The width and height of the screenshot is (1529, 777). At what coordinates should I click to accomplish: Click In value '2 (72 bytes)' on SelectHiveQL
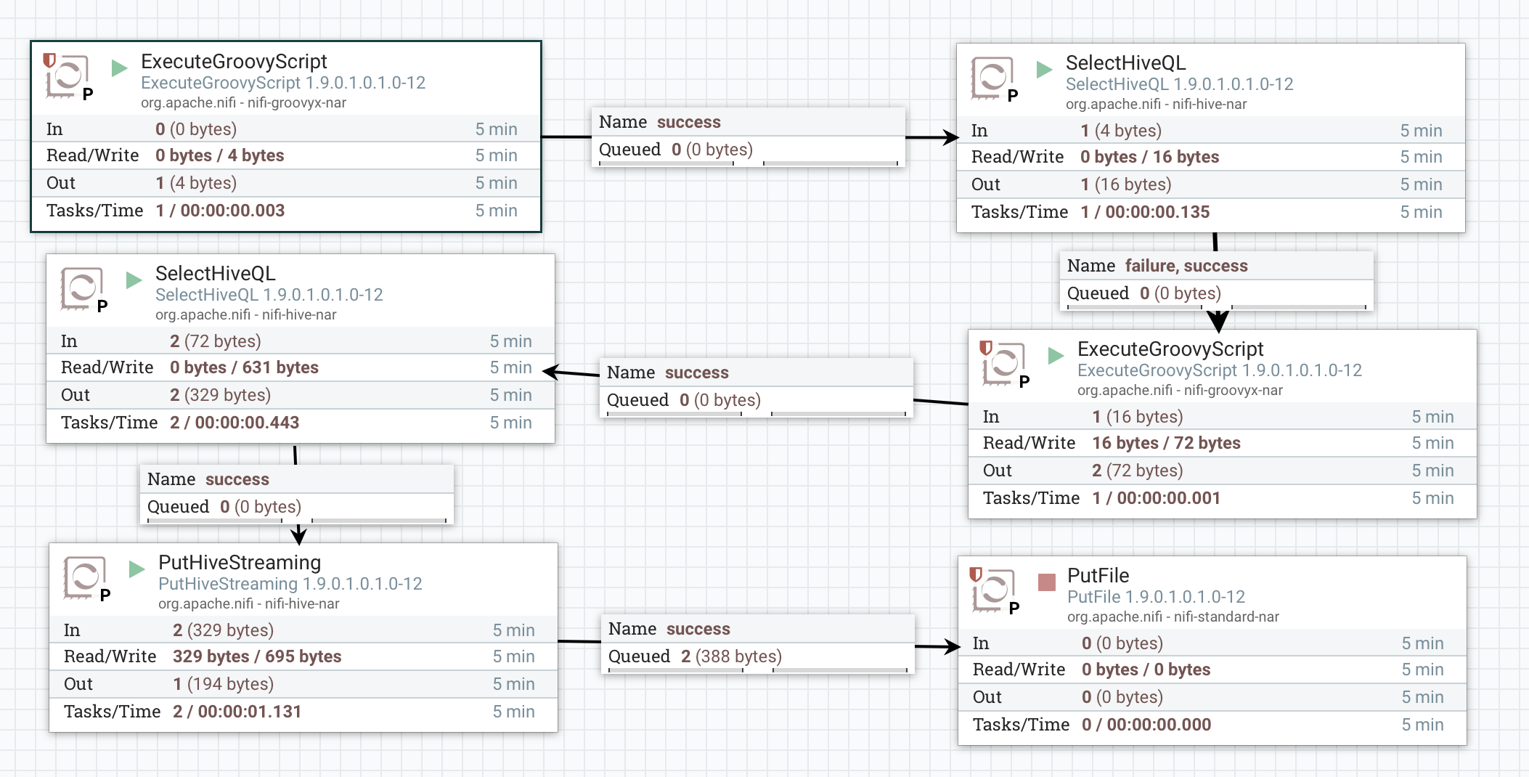pyautogui.click(x=215, y=341)
